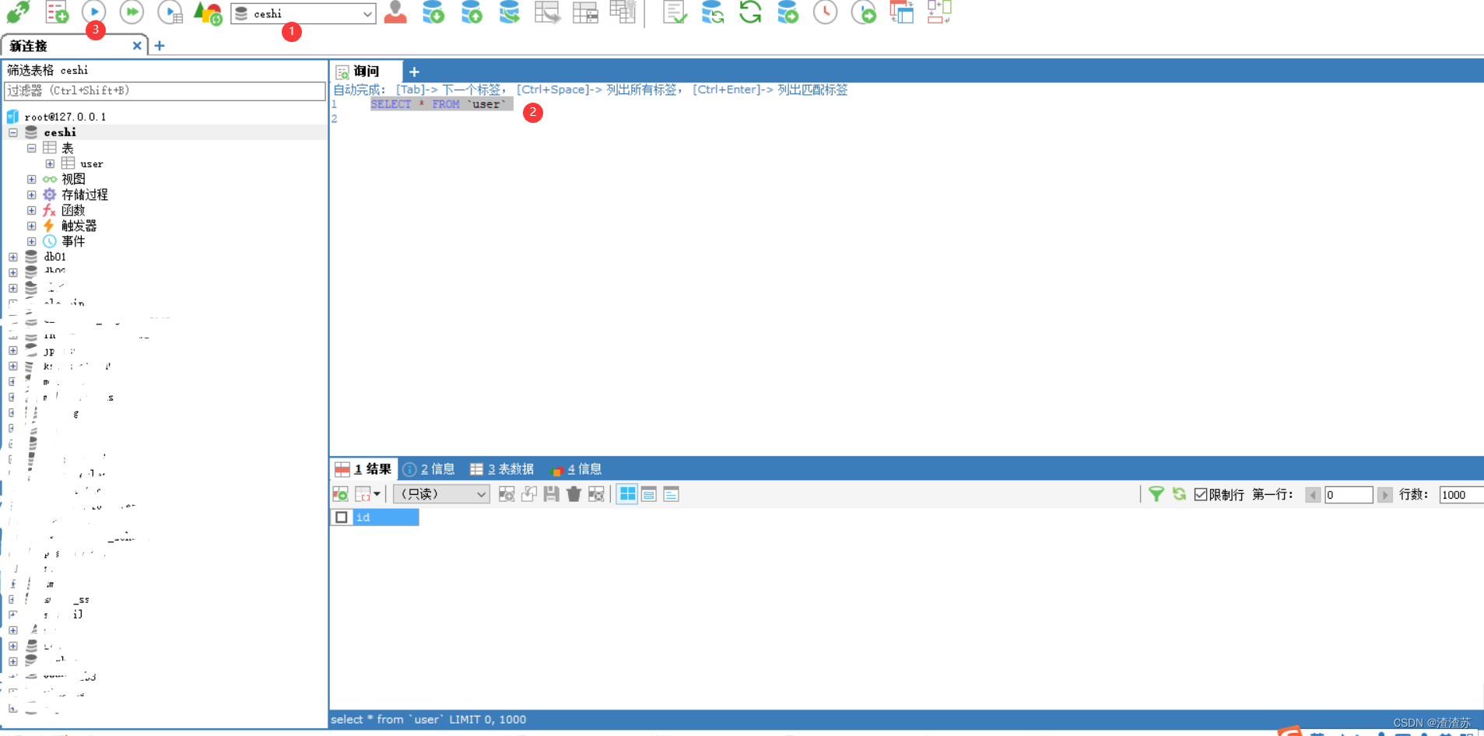1484x736 pixels.
Task: Click previous page arrow beside 第一行
Action: pyautogui.click(x=1313, y=495)
